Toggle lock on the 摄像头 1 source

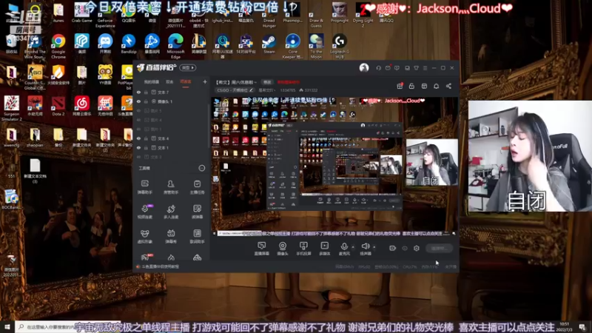tap(146, 101)
